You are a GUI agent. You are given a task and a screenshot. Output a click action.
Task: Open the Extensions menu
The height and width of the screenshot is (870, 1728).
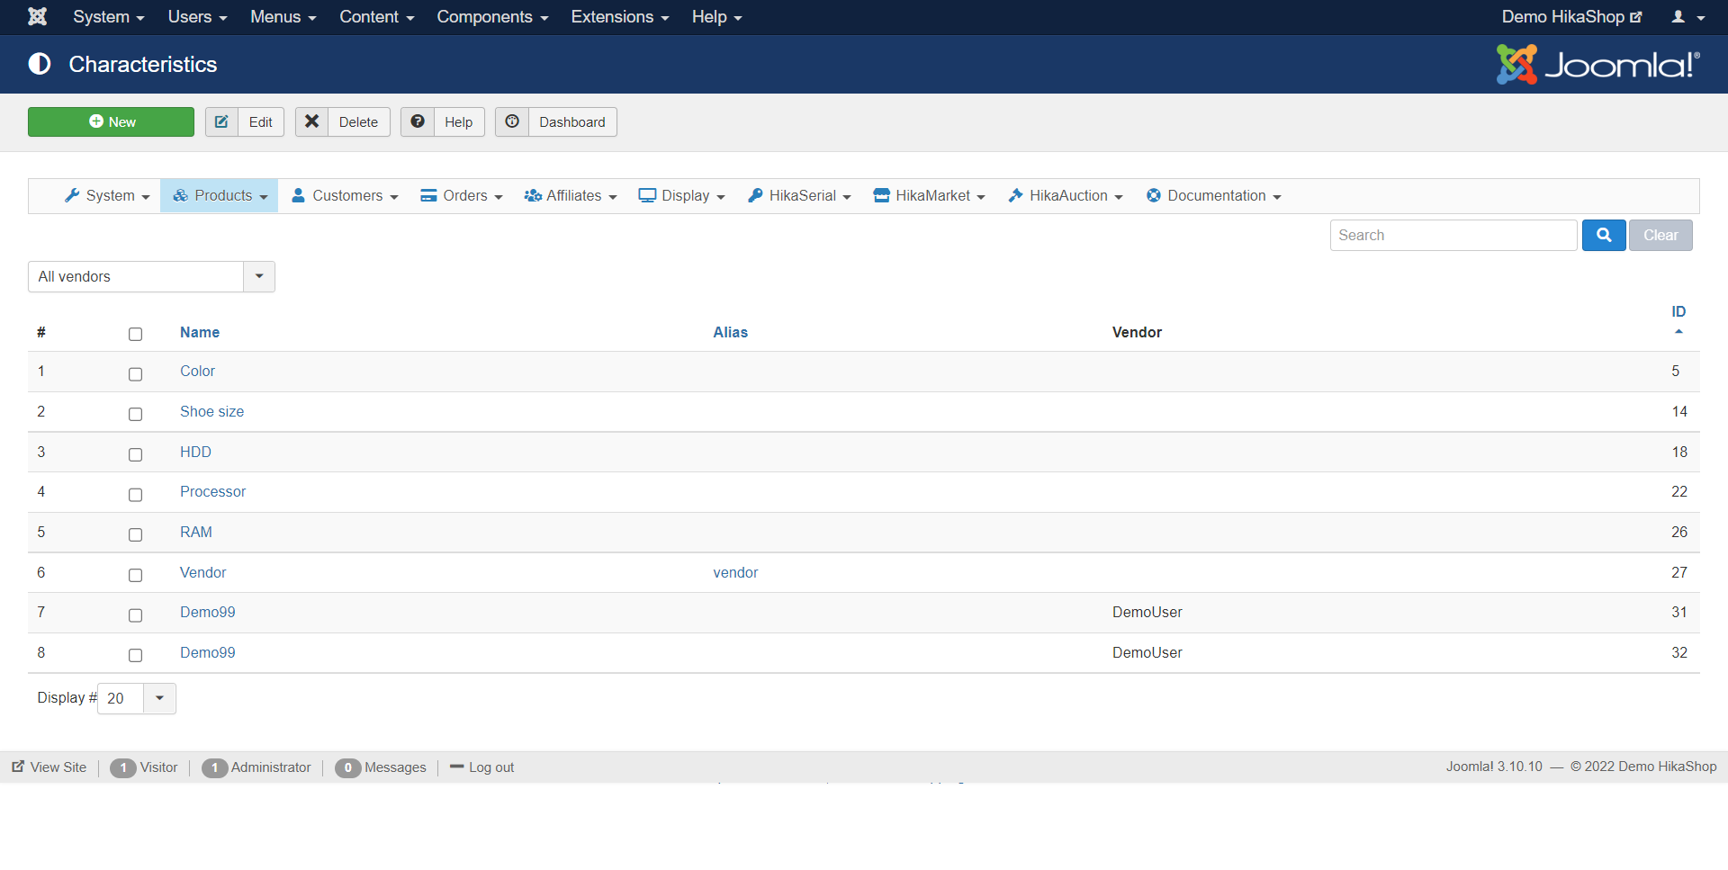click(620, 17)
